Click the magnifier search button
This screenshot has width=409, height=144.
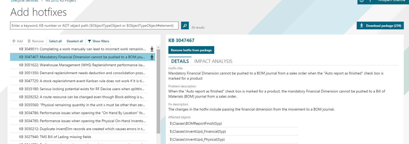point(185,26)
